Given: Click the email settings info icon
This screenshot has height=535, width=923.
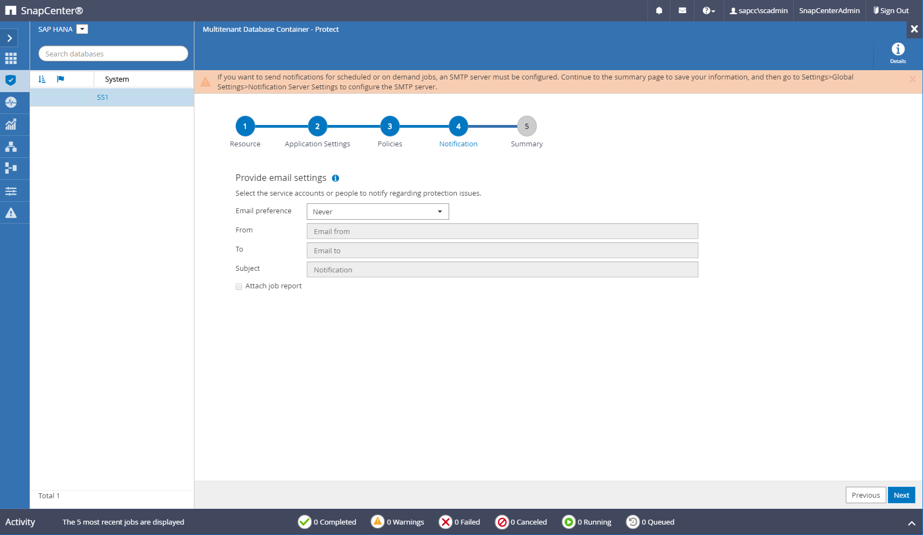Looking at the screenshot, I should [x=336, y=178].
